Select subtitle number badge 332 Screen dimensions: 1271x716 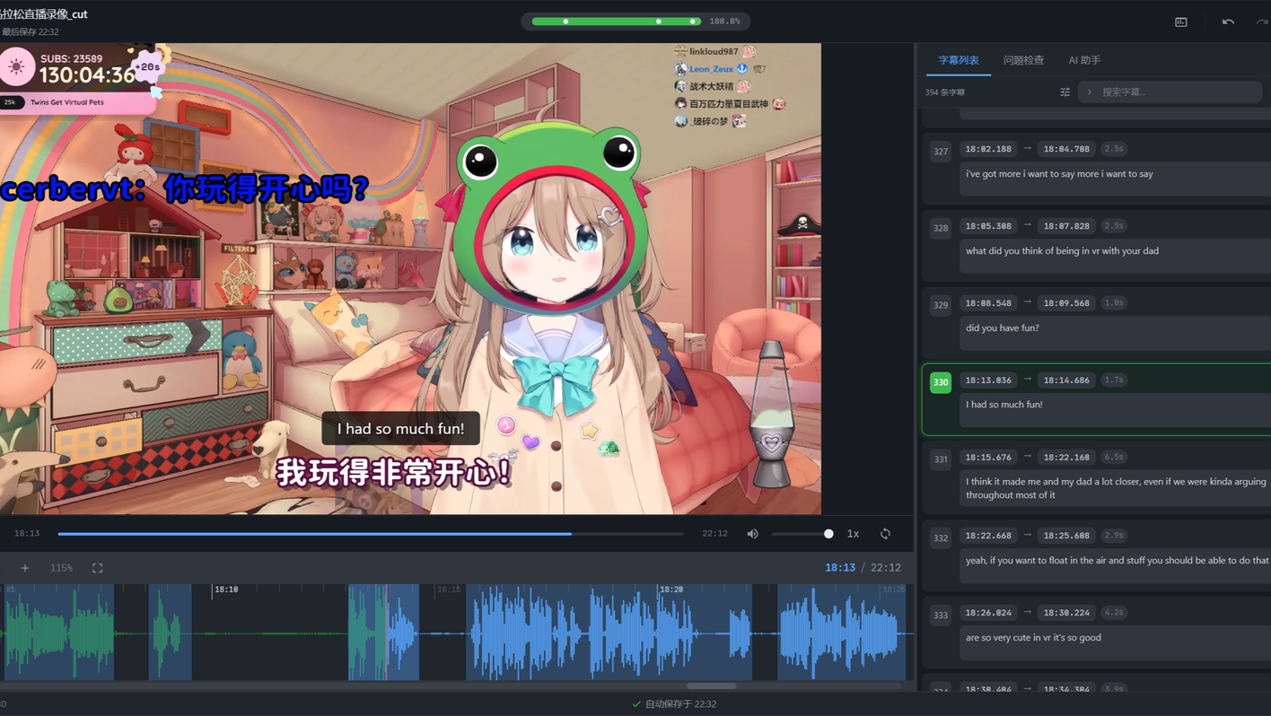coord(941,538)
